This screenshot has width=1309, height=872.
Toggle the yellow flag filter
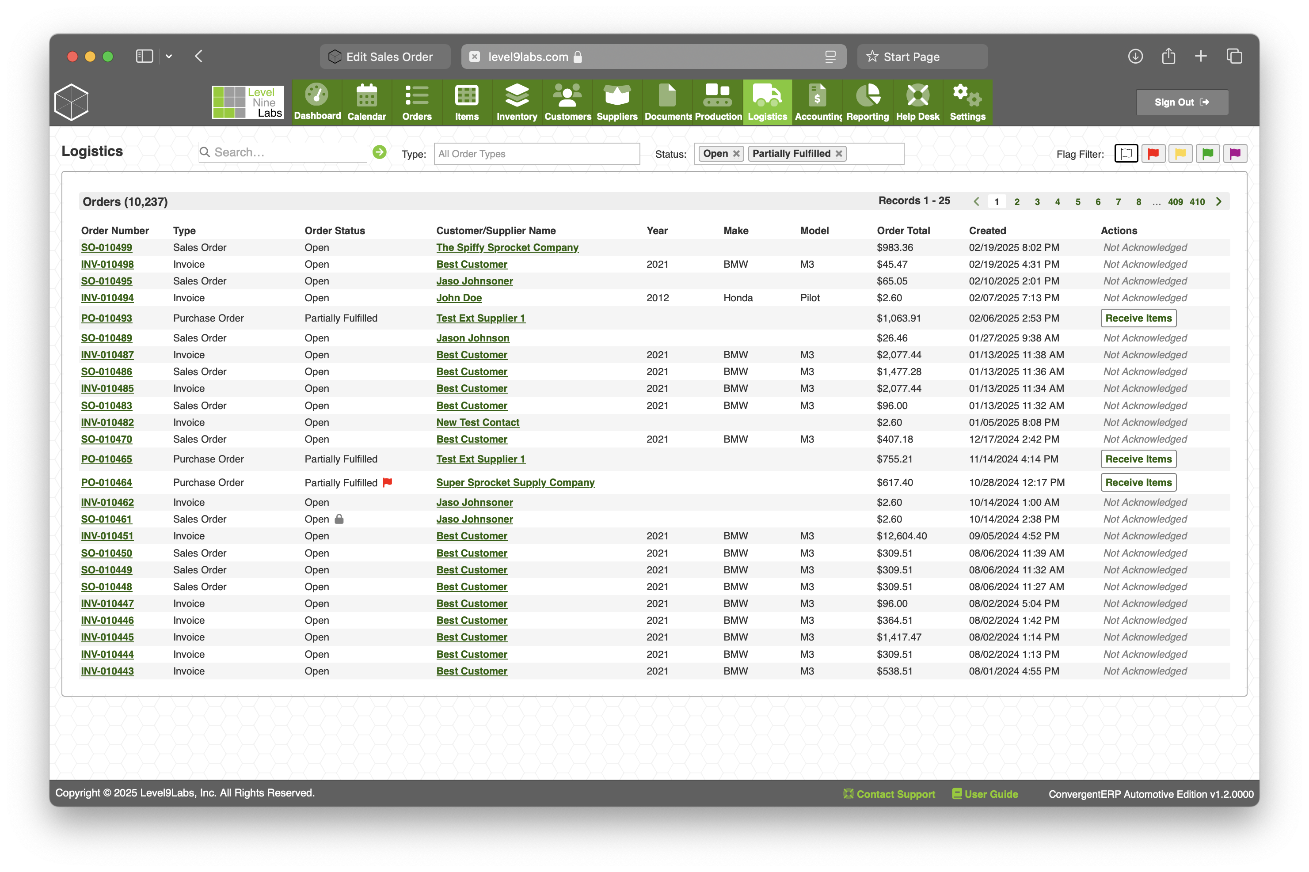point(1180,153)
